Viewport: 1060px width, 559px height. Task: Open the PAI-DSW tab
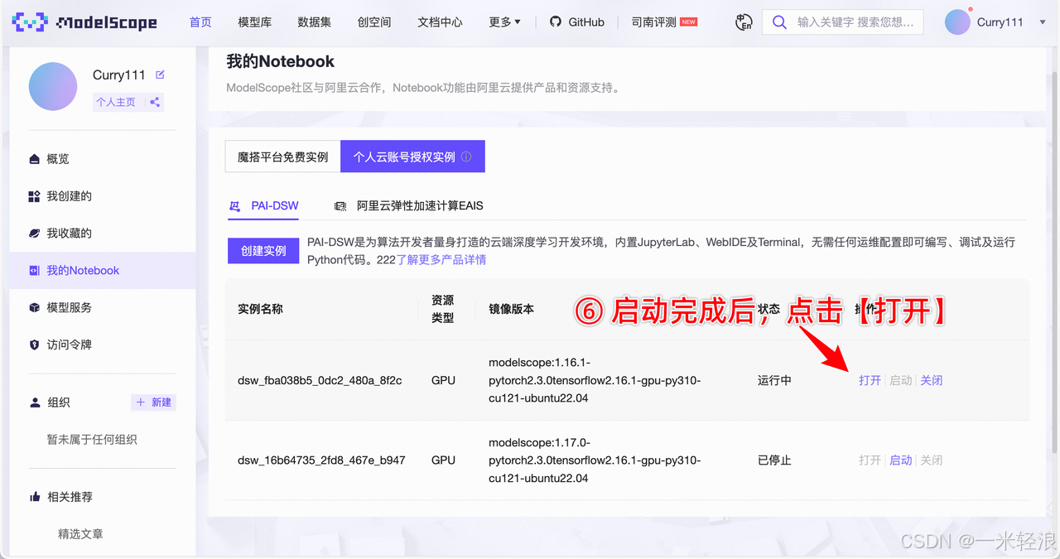coord(263,206)
